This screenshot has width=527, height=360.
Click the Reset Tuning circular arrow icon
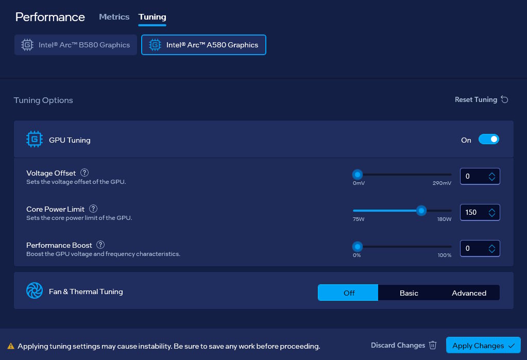tap(504, 99)
